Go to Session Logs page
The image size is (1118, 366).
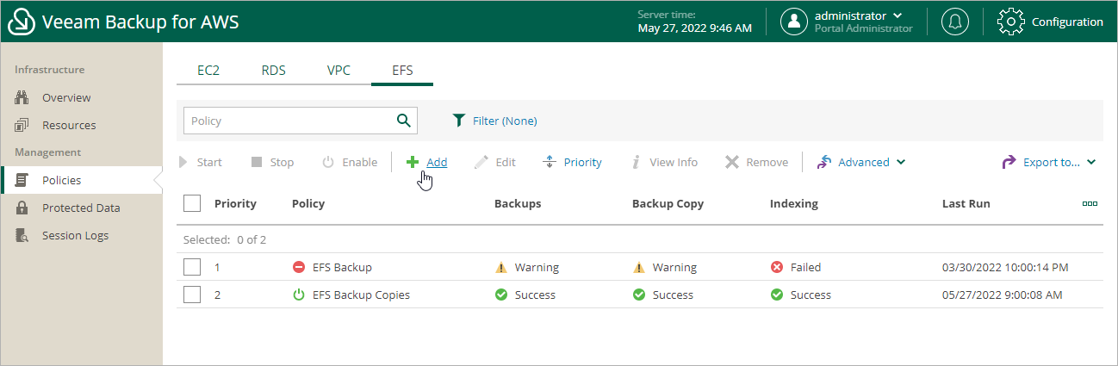(x=75, y=235)
